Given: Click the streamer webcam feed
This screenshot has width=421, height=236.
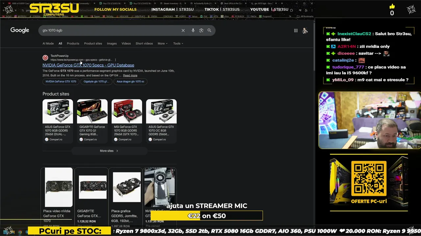Looking at the screenshot, I should click(369, 120).
